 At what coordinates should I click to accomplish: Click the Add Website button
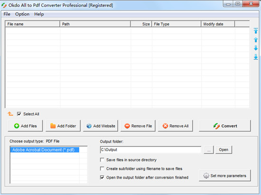101,126
